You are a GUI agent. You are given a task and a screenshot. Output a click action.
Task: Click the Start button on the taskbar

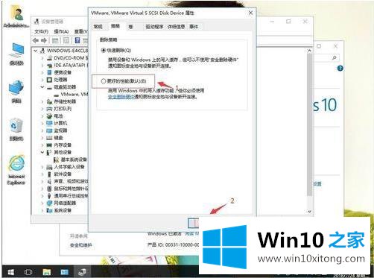[10, 272]
